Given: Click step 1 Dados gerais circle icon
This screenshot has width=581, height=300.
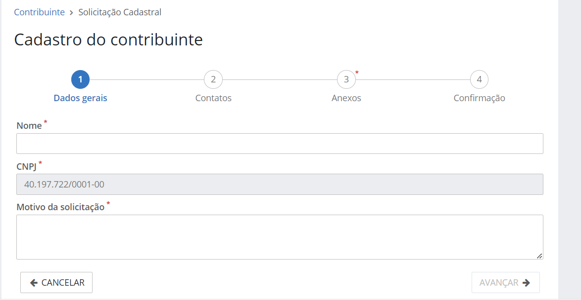Looking at the screenshot, I should click(x=80, y=79).
